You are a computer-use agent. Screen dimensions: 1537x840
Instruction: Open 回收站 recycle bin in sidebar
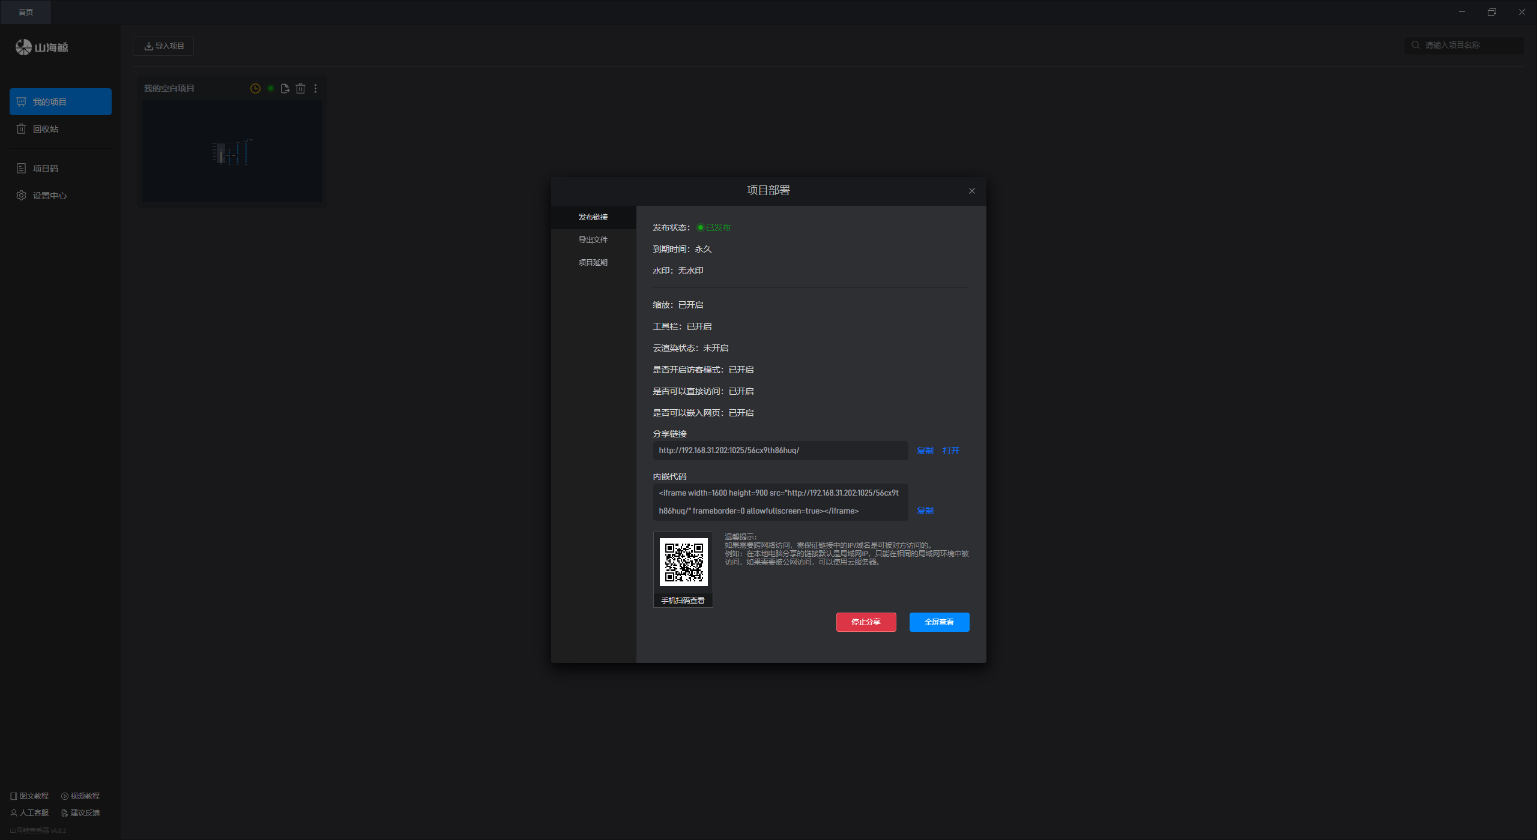tap(45, 129)
